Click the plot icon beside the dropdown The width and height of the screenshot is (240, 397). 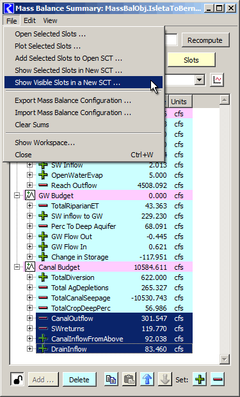click(x=217, y=81)
